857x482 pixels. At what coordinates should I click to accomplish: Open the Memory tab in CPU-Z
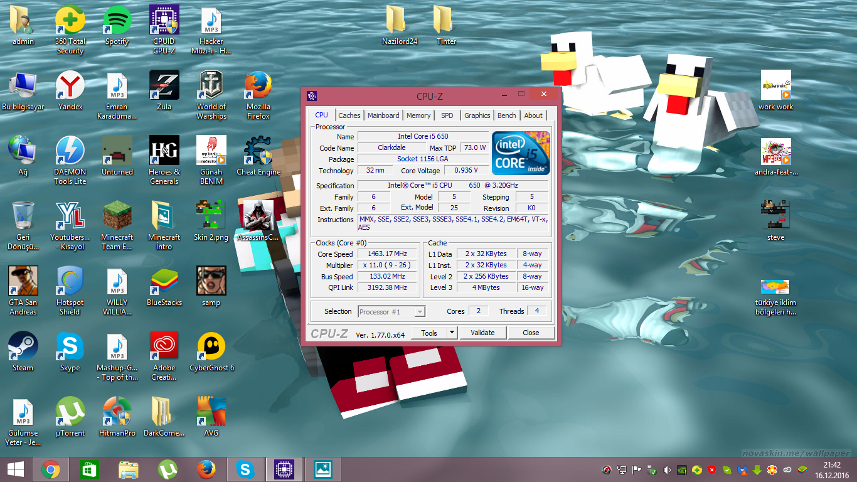(x=418, y=115)
